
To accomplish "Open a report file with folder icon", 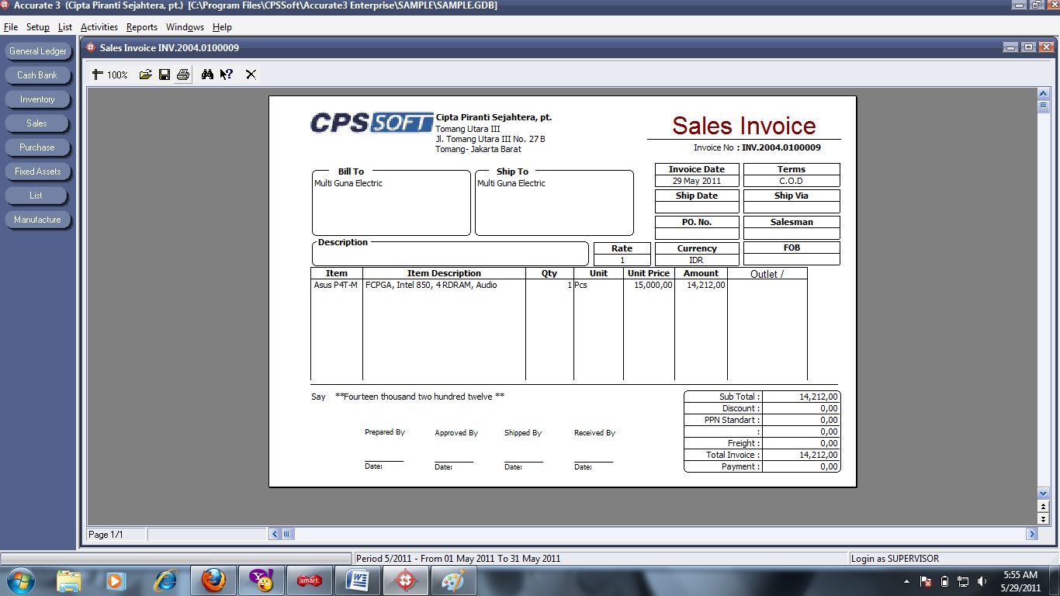I will click(x=145, y=74).
